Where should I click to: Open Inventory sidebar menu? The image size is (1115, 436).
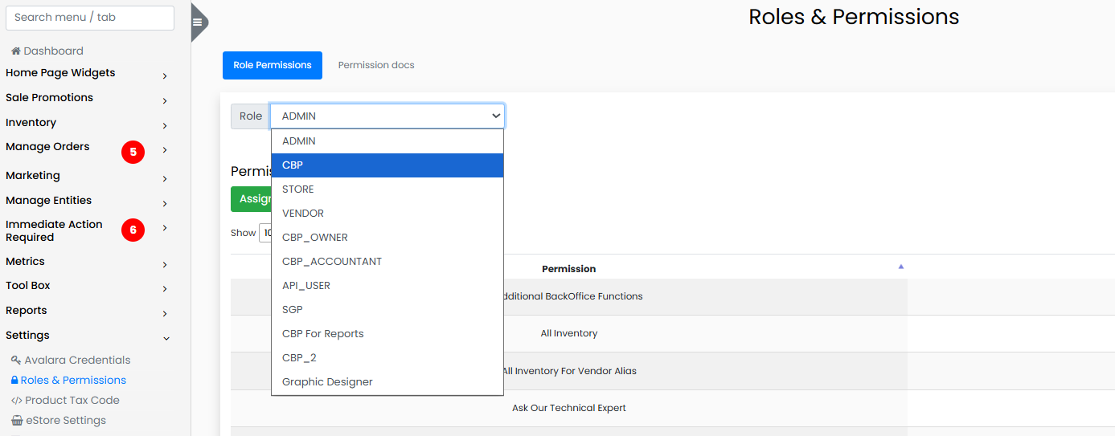click(31, 122)
